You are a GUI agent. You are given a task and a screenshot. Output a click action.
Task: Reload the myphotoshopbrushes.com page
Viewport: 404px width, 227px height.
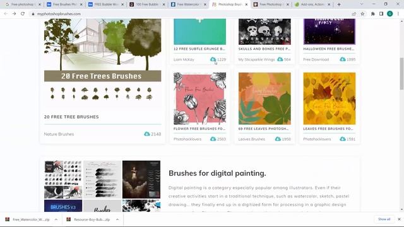click(23, 14)
